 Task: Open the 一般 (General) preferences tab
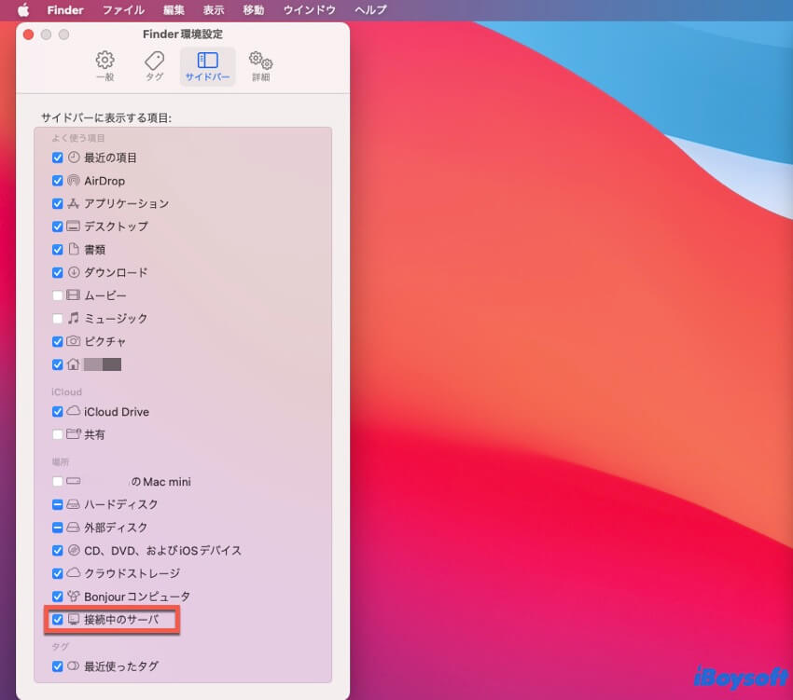(x=105, y=67)
